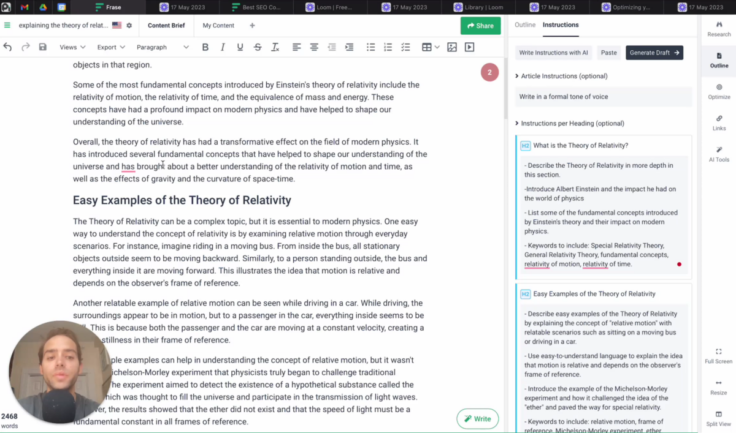Switch to the My Content tab
The height and width of the screenshot is (433, 736).
pyautogui.click(x=218, y=26)
